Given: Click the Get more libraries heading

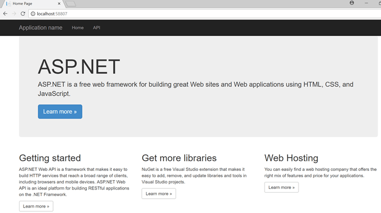Looking at the screenshot, I should pyautogui.click(x=179, y=158).
